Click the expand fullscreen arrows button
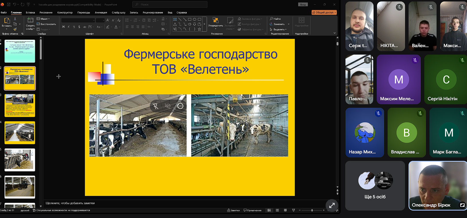The height and width of the screenshot is (218, 467). click(332, 205)
